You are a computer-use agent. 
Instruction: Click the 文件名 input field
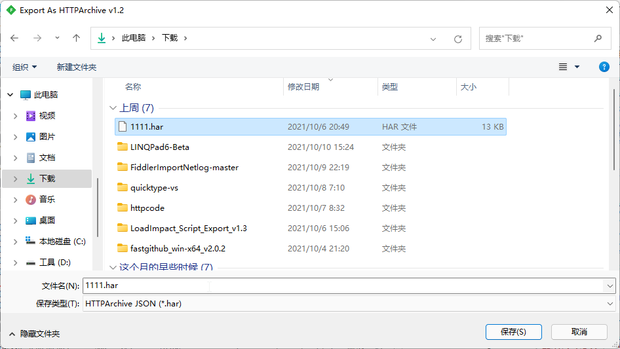point(343,285)
